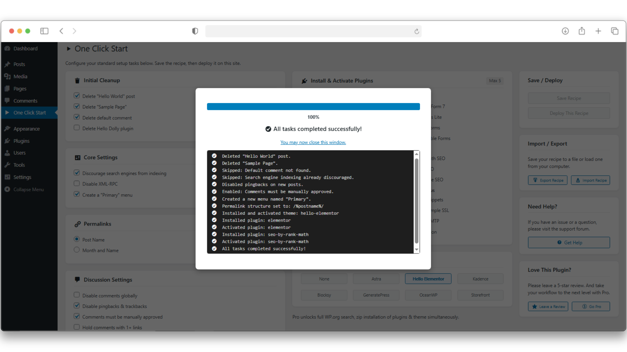Screen dimensions: 627x352
Task: Select the Users sidebar icon
Action: click(x=7, y=153)
